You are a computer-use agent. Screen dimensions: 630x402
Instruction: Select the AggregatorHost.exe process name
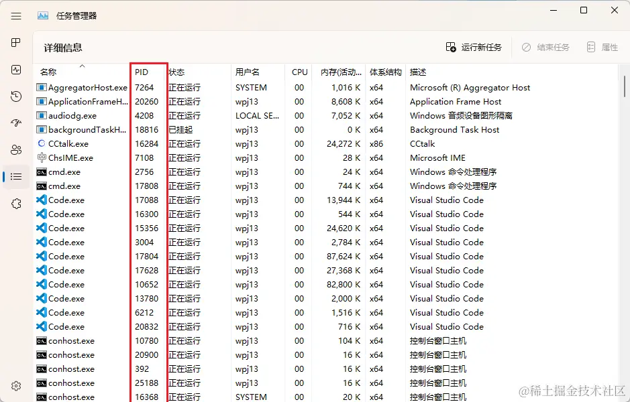coord(88,88)
